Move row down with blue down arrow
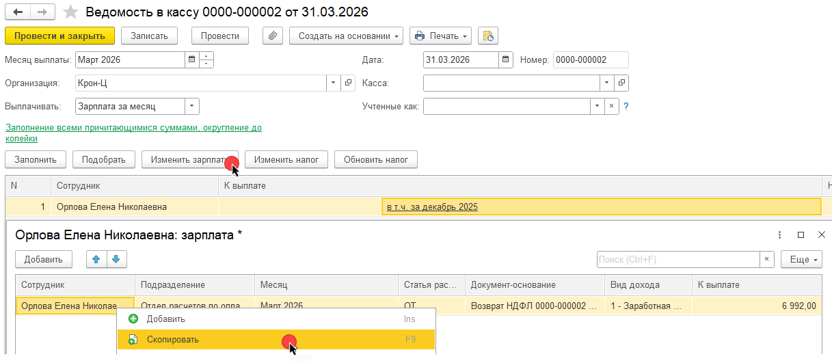This screenshot has height=361, width=832. coord(116,260)
